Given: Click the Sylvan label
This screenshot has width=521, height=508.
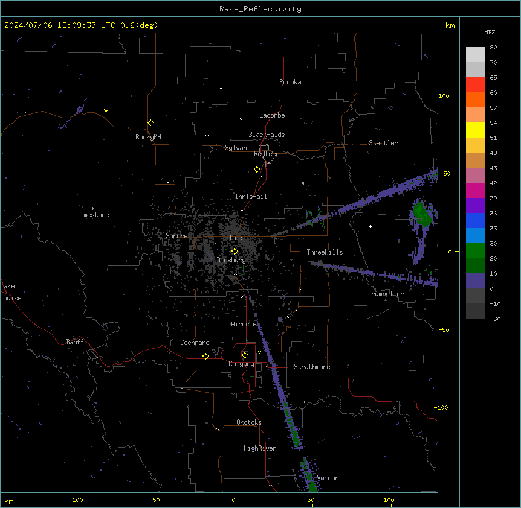Looking at the screenshot, I should pyautogui.click(x=236, y=148).
